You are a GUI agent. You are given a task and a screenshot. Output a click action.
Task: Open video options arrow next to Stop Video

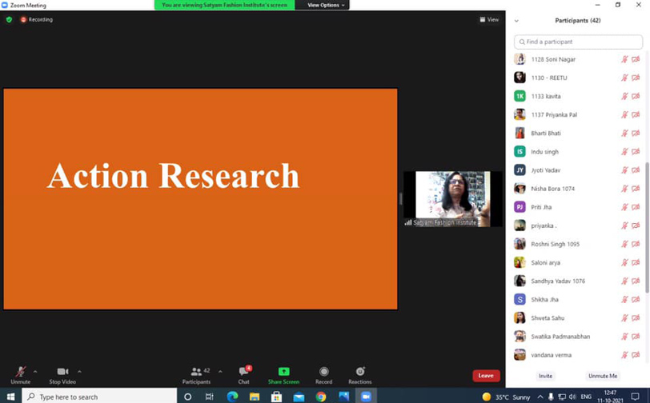(x=79, y=371)
